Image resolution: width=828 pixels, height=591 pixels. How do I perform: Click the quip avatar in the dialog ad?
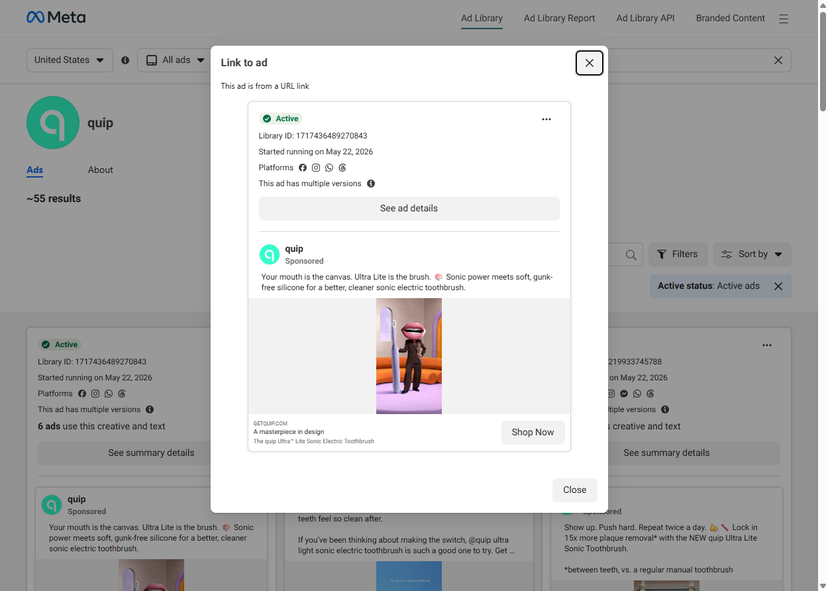pos(270,254)
